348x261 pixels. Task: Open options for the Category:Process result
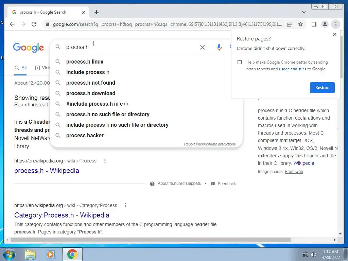[126, 205]
